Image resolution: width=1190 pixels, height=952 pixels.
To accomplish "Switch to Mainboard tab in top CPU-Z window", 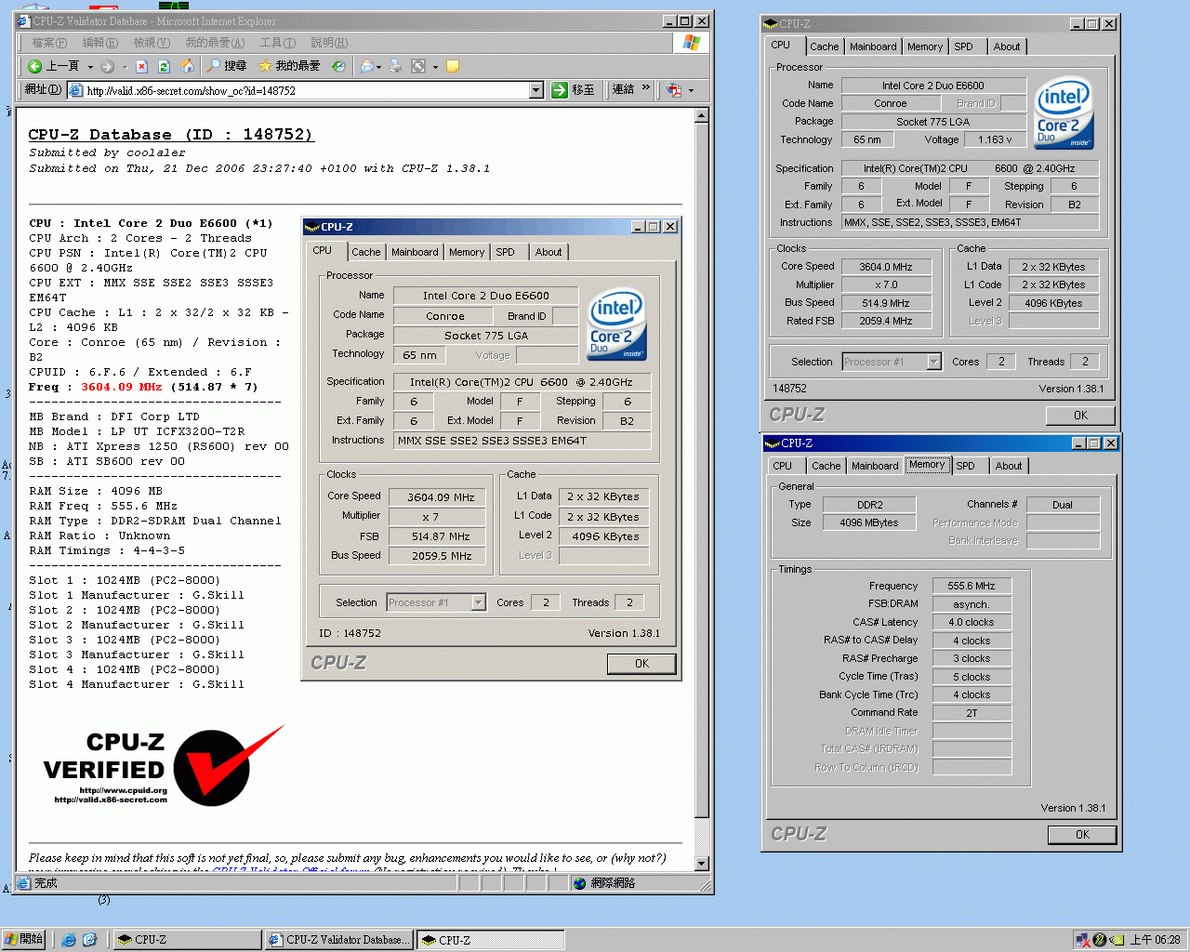I will (873, 46).
